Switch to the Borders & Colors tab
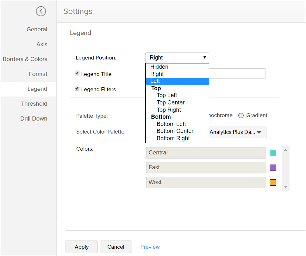The height and width of the screenshot is (256, 306). (x=25, y=59)
